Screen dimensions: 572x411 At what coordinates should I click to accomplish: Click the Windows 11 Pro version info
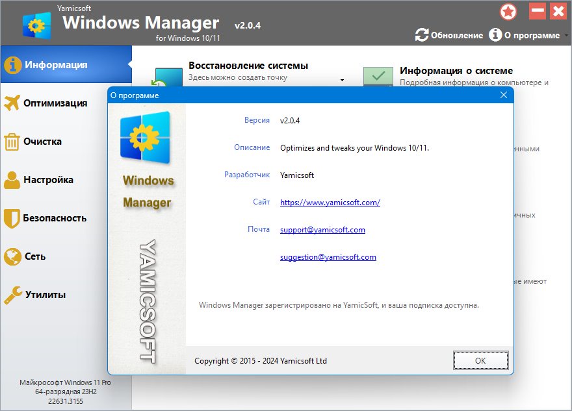coord(65,392)
